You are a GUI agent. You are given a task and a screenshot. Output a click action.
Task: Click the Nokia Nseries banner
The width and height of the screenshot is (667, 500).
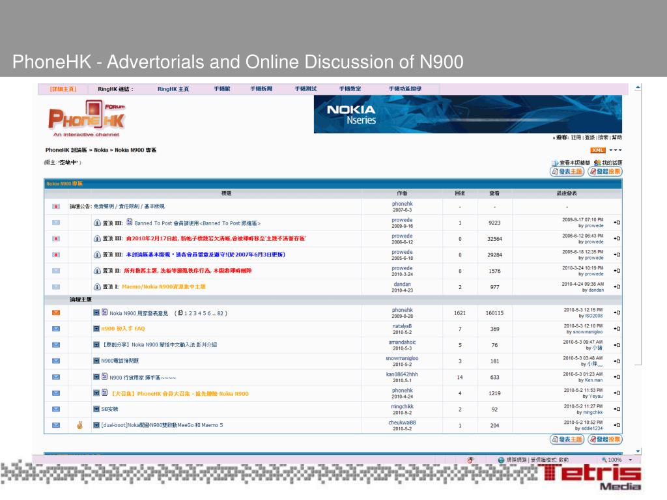[468, 114]
